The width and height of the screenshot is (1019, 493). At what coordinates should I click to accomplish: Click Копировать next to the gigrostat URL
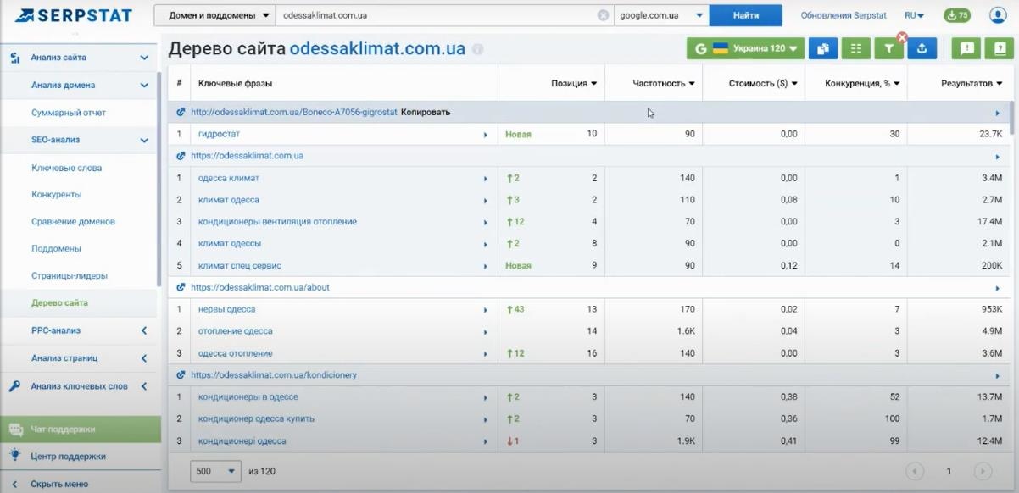coord(426,112)
